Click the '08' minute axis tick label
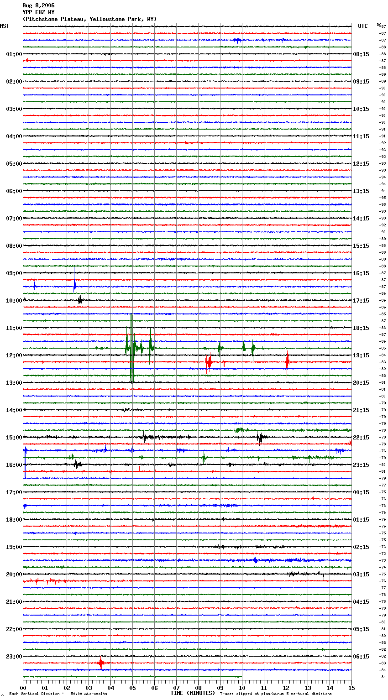 [198, 688]
